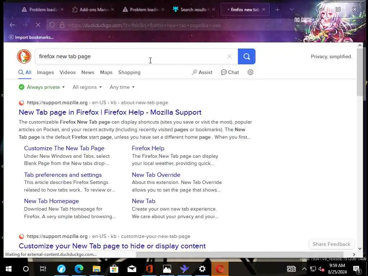Clear the search box with the X
This screenshot has width=368, height=276.
(x=229, y=56)
